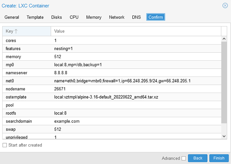The height and width of the screenshot is (164, 231).
Task: Click the vertical scrollbar thumb
Action: [x=224, y=82]
